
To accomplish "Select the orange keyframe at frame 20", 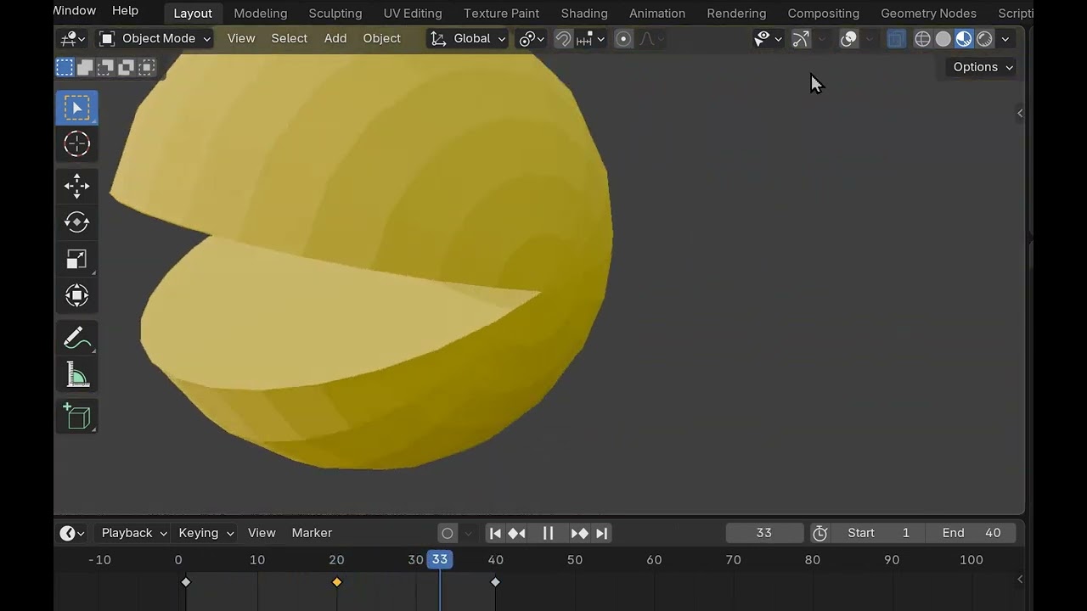I will click(337, 582).
